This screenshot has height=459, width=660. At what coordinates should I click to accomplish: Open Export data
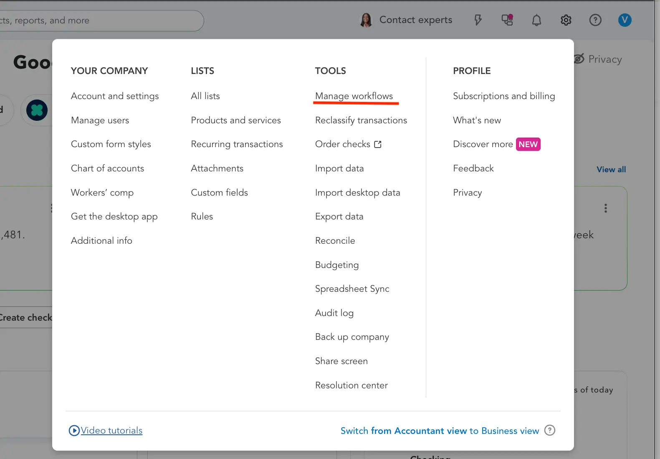point(339,217)
